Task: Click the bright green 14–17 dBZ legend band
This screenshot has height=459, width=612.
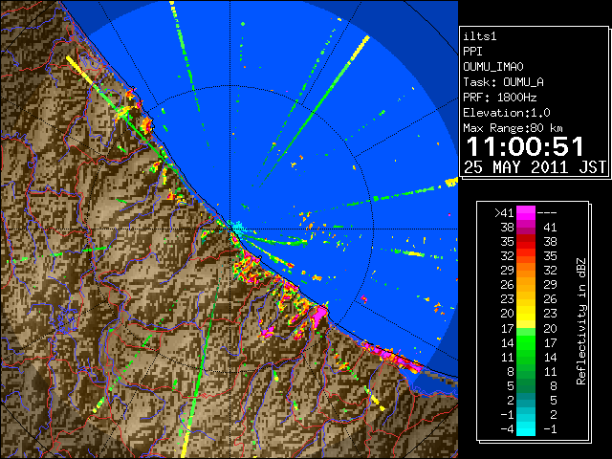Action: (x=526, y=342)
